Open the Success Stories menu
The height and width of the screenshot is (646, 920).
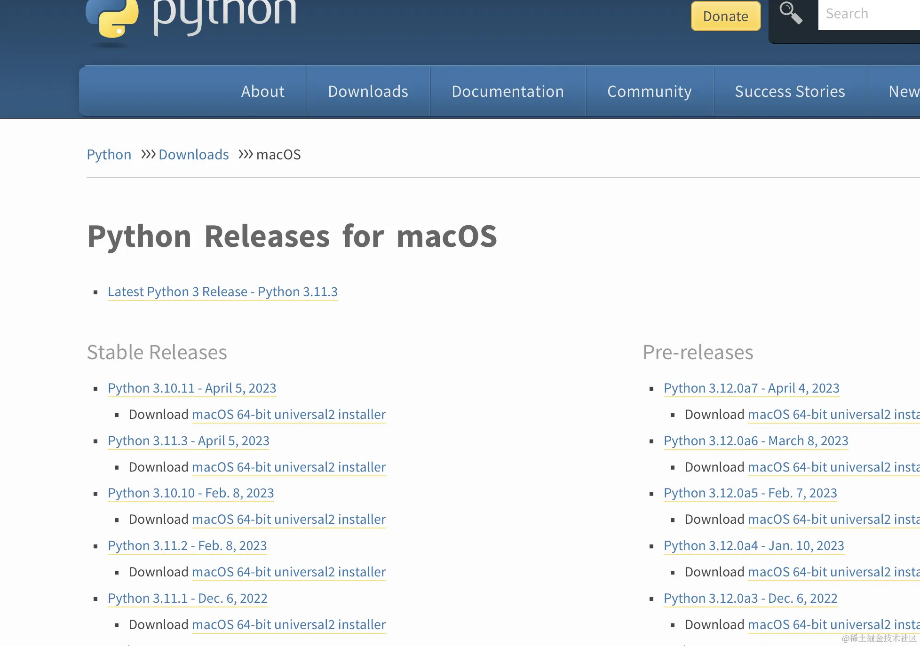(x=790, y=91)
